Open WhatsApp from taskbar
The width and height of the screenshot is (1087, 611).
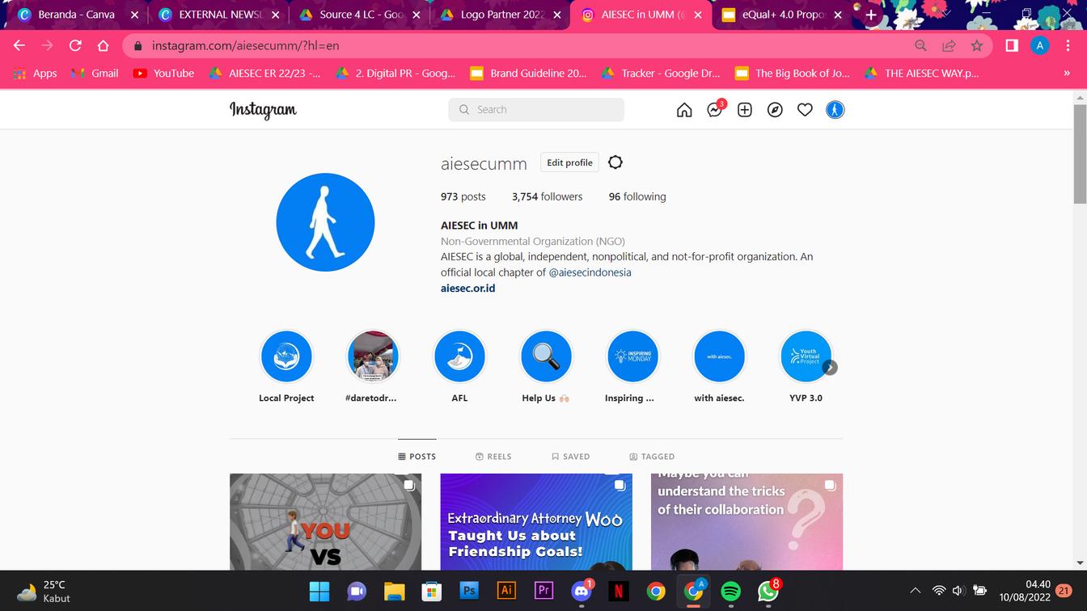click(x=768, y=591)
